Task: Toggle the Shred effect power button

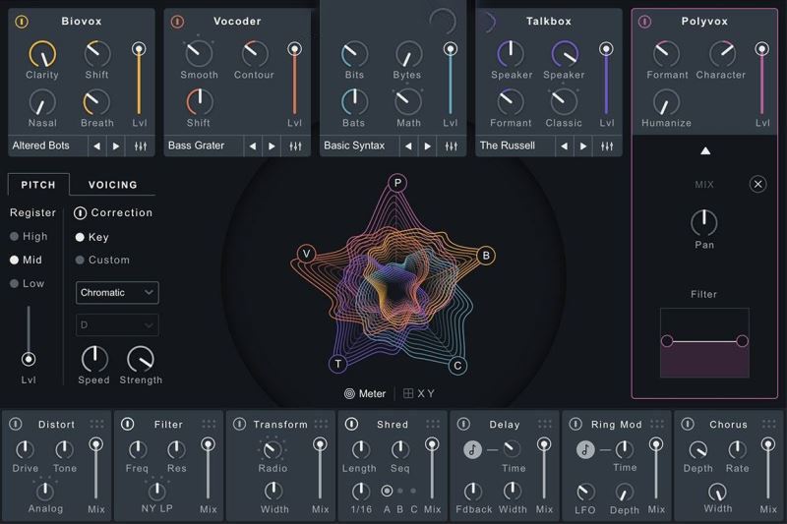Action: point(351,425)
